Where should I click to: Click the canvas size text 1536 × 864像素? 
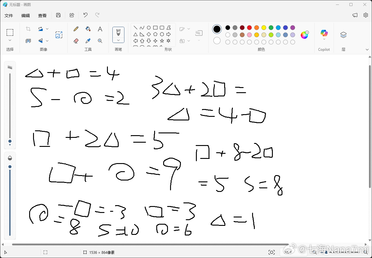pyautogui.click(x=102, y=253)
